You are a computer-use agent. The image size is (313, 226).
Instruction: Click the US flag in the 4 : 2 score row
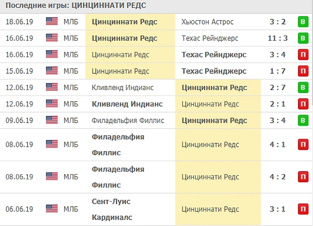[52, 177]
